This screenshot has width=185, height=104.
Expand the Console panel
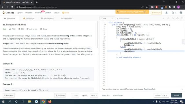106,95
